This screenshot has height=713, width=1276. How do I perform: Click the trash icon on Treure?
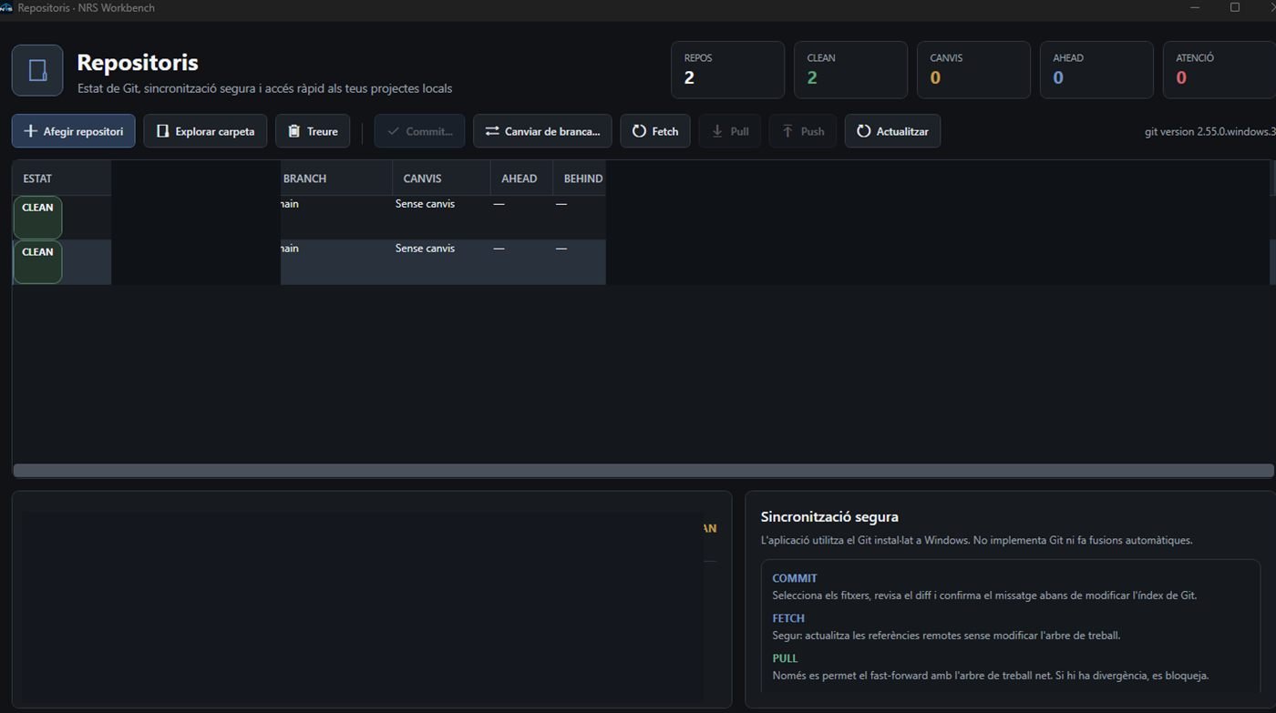[294, 131]
